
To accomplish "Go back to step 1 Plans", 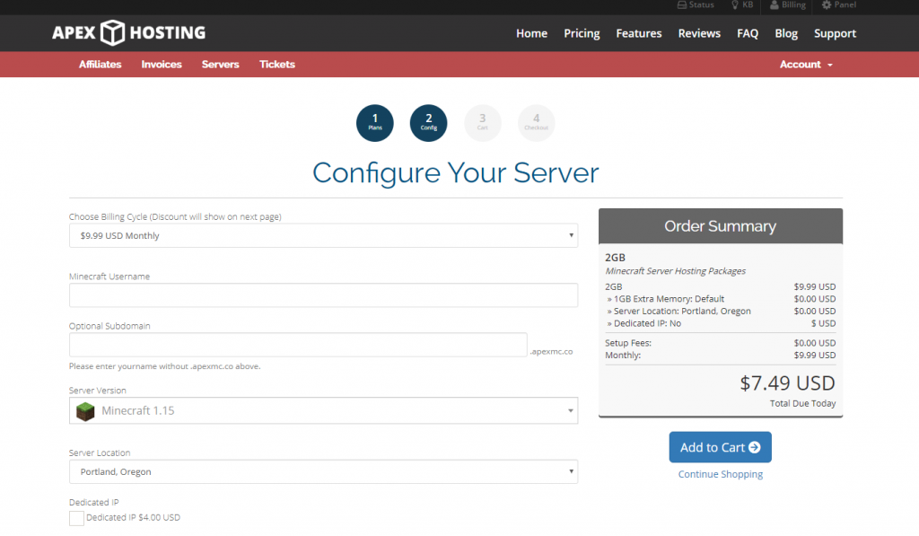I will click(375, 123).
